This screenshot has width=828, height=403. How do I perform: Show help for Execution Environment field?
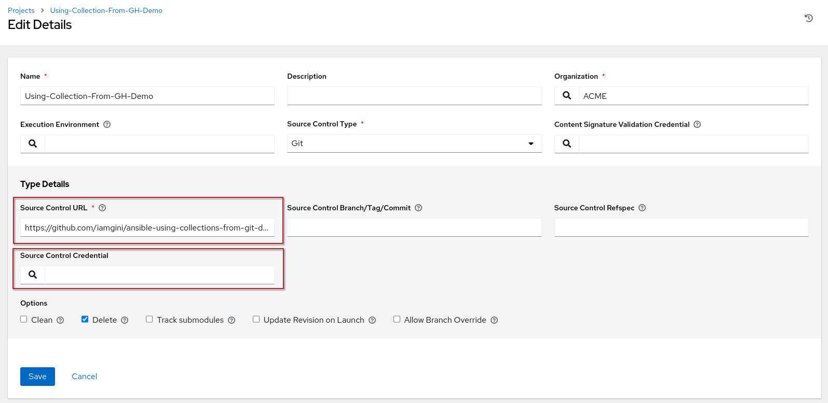107,124
